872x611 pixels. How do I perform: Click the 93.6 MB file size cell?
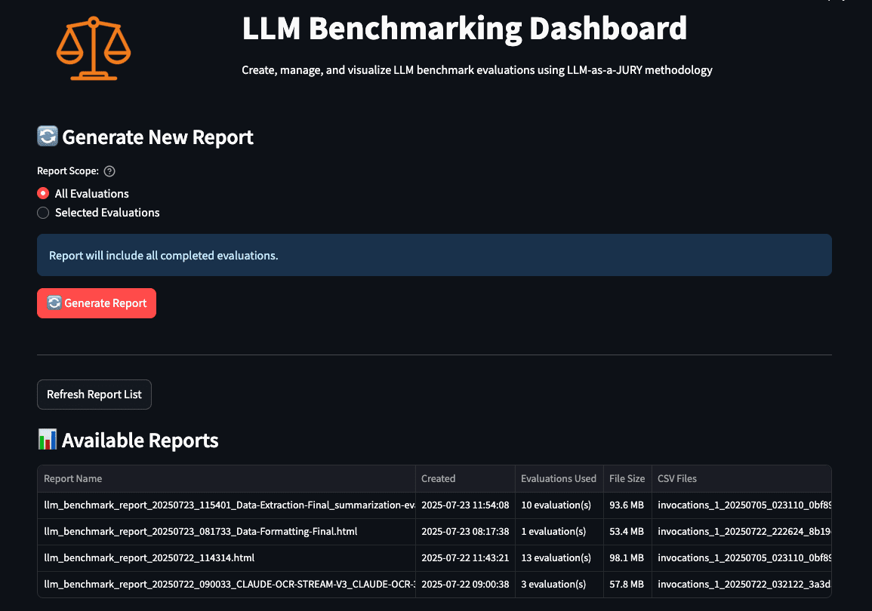click(x=627, y=505)
